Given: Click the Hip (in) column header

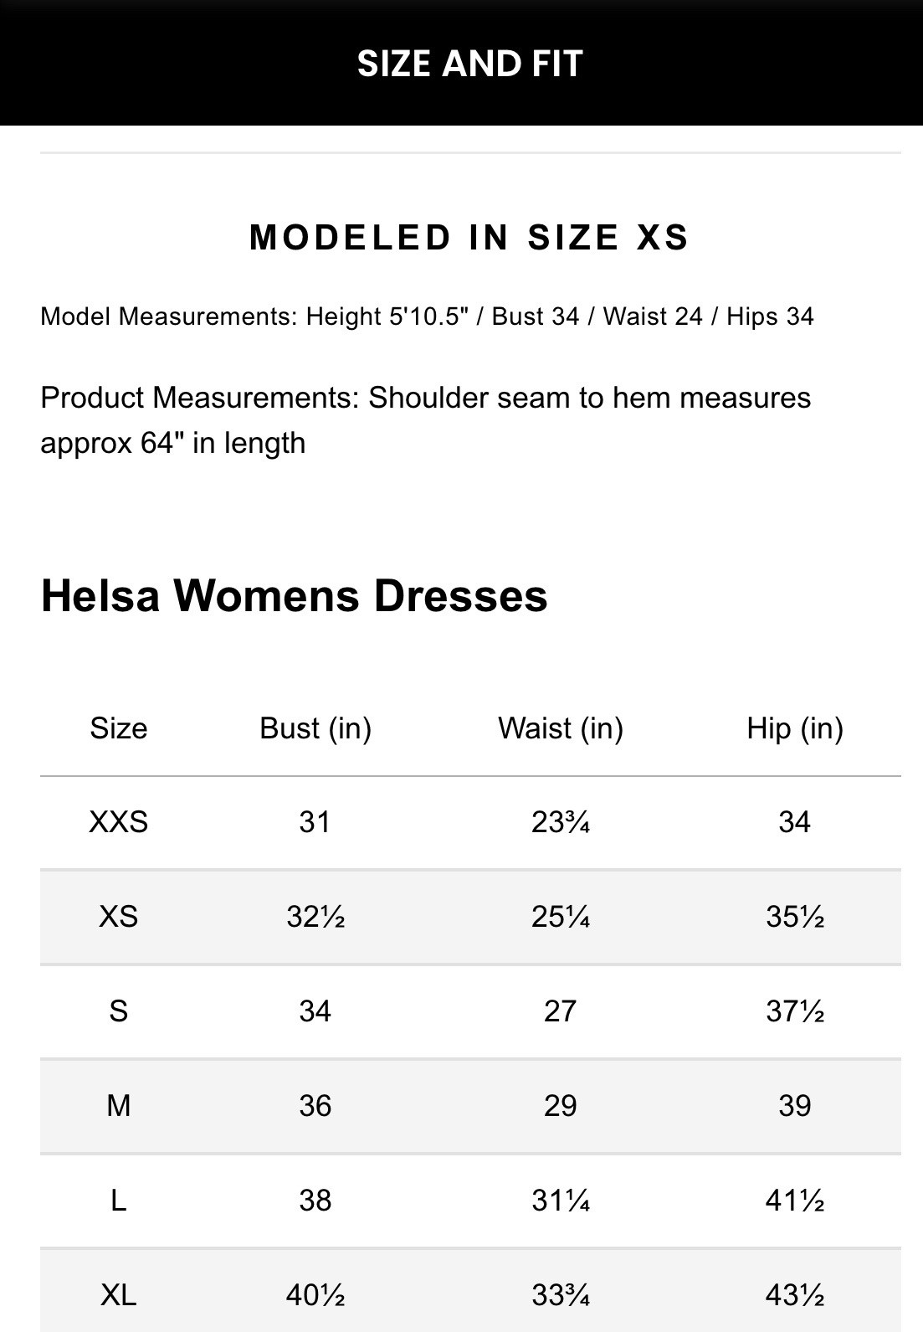Looking at the screenshot, I should click(794, 728).
